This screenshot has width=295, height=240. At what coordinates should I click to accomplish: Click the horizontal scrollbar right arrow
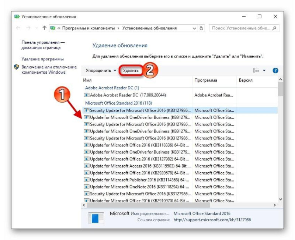pyautogui.click(x=275, y=205)
